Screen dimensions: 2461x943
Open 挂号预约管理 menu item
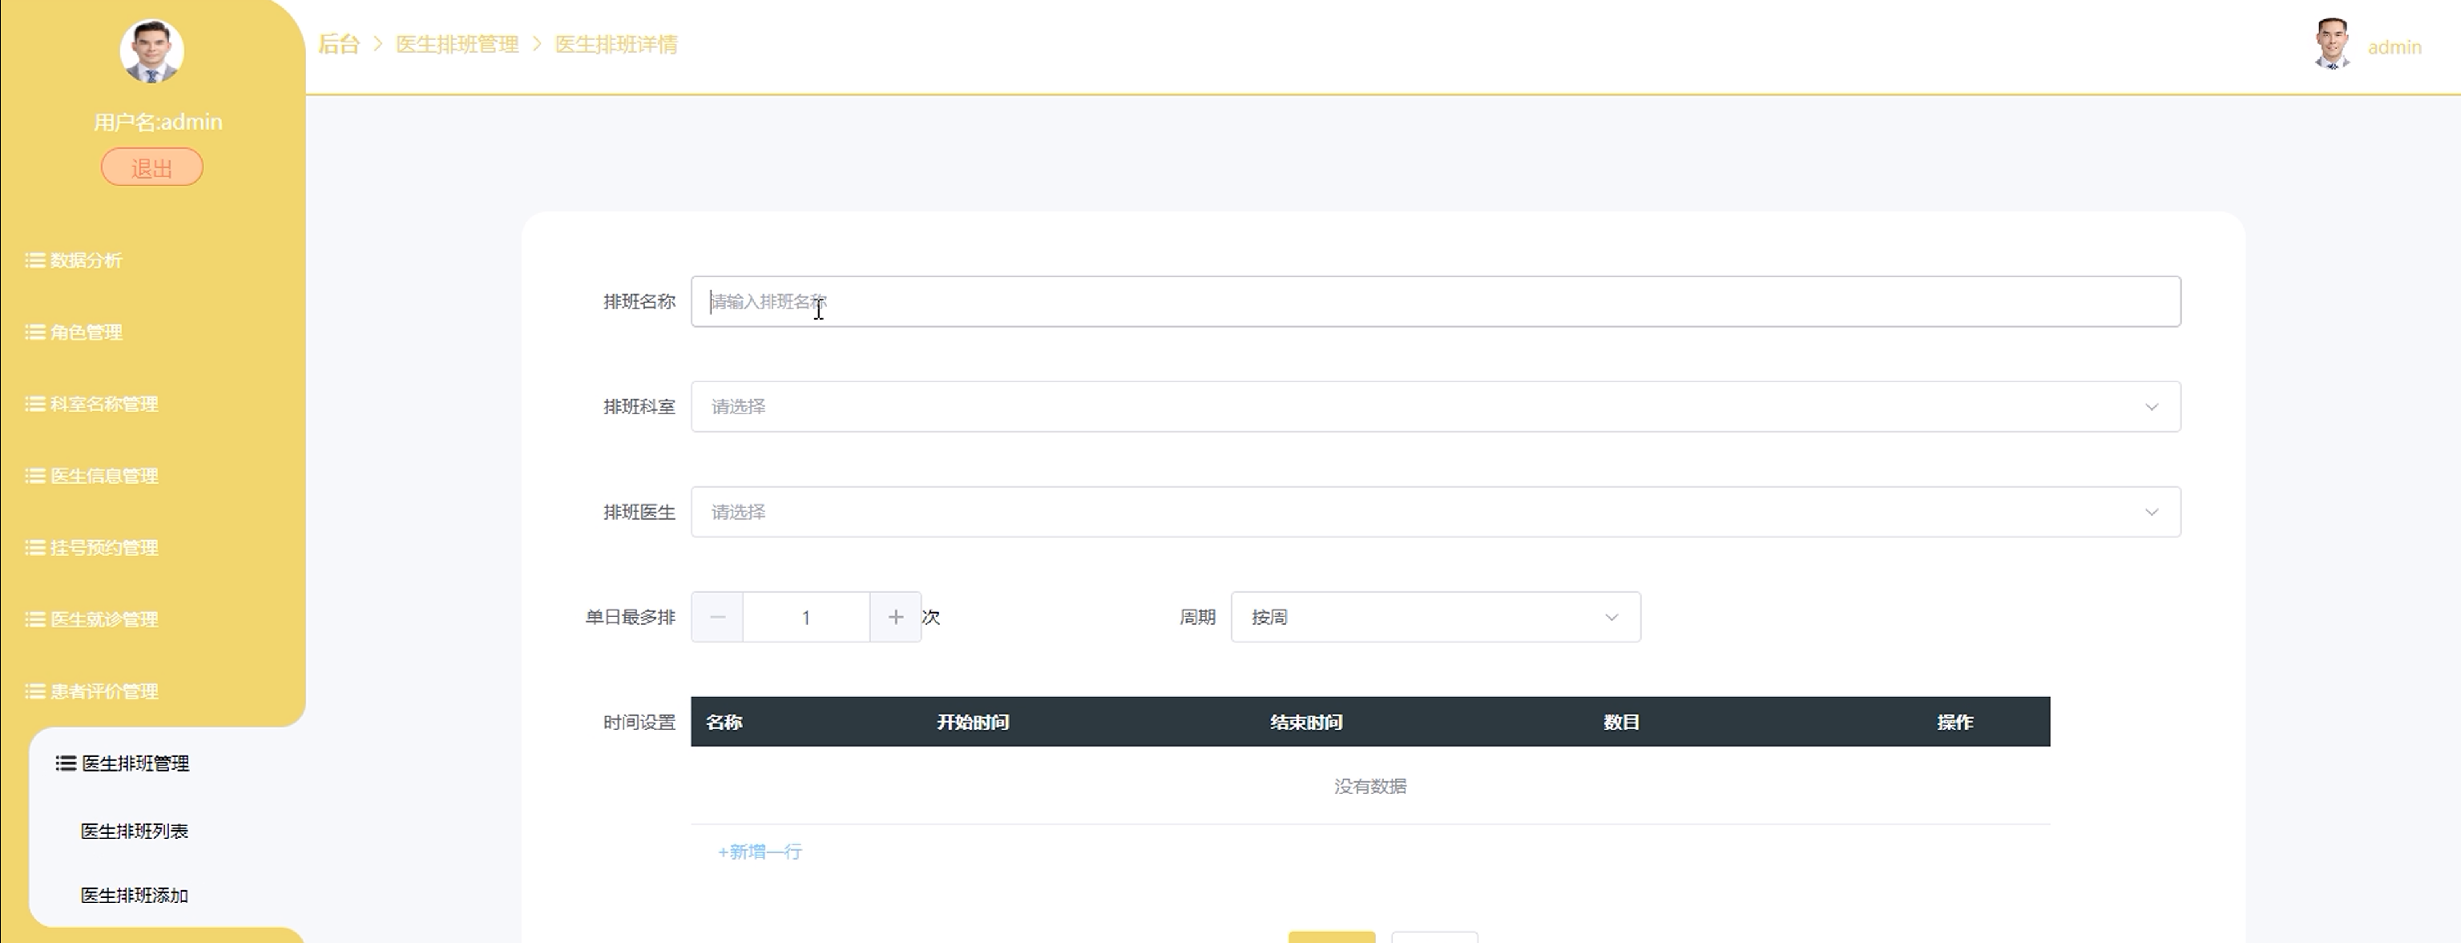[x=103, y=547]
